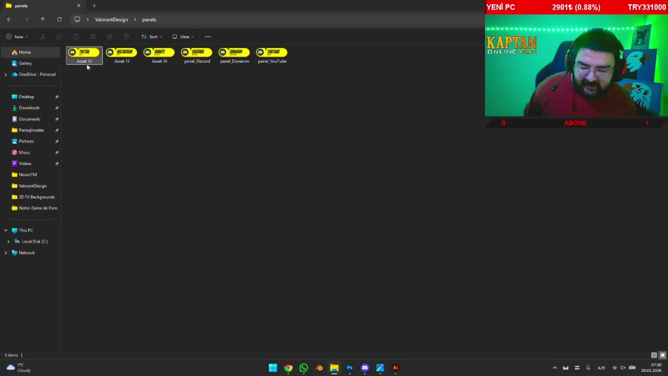This screenshot has width=668, height=376.
Task: Click the ValorantDesign breadcrumb
Action: 111,19
